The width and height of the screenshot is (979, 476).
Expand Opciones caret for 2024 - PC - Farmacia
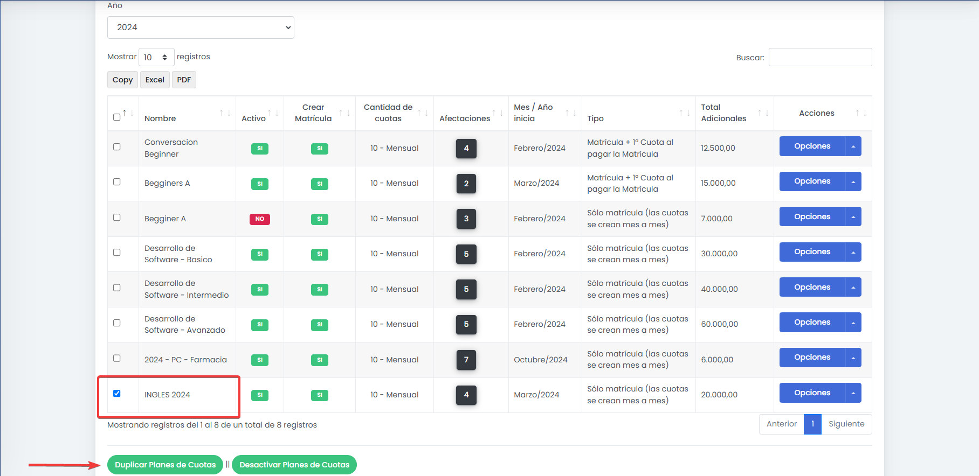pos(853,358)
